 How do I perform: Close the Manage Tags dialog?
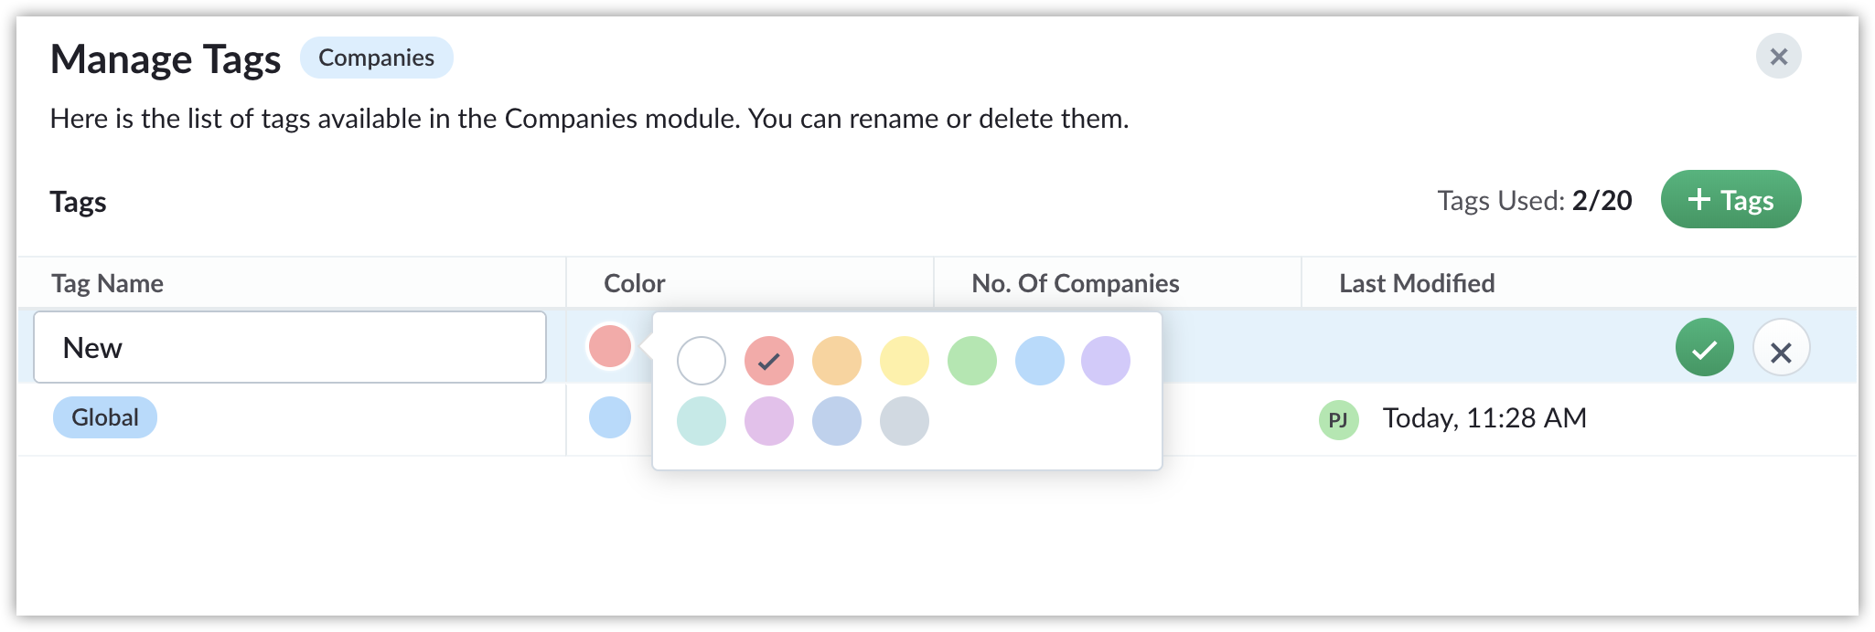1778,57
